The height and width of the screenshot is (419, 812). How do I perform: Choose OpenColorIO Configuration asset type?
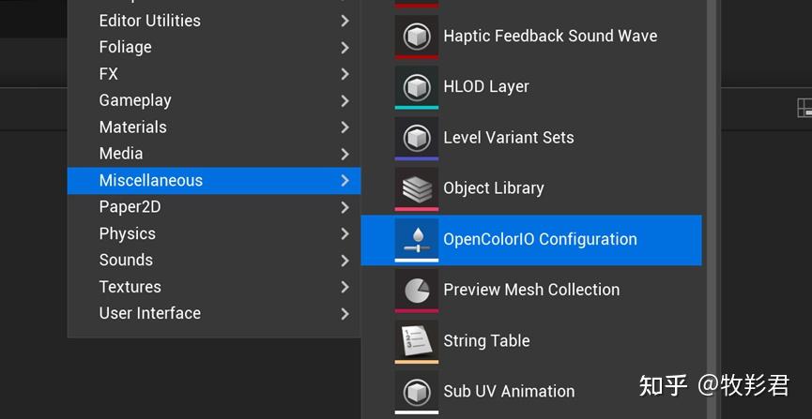click(x=540, y=239)
